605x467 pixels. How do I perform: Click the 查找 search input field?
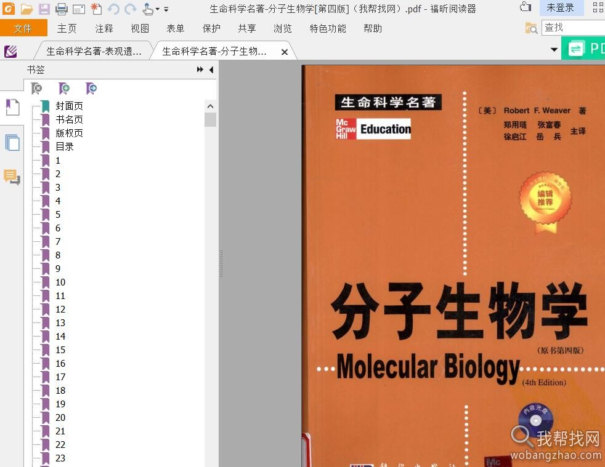[x=574, y=27]
